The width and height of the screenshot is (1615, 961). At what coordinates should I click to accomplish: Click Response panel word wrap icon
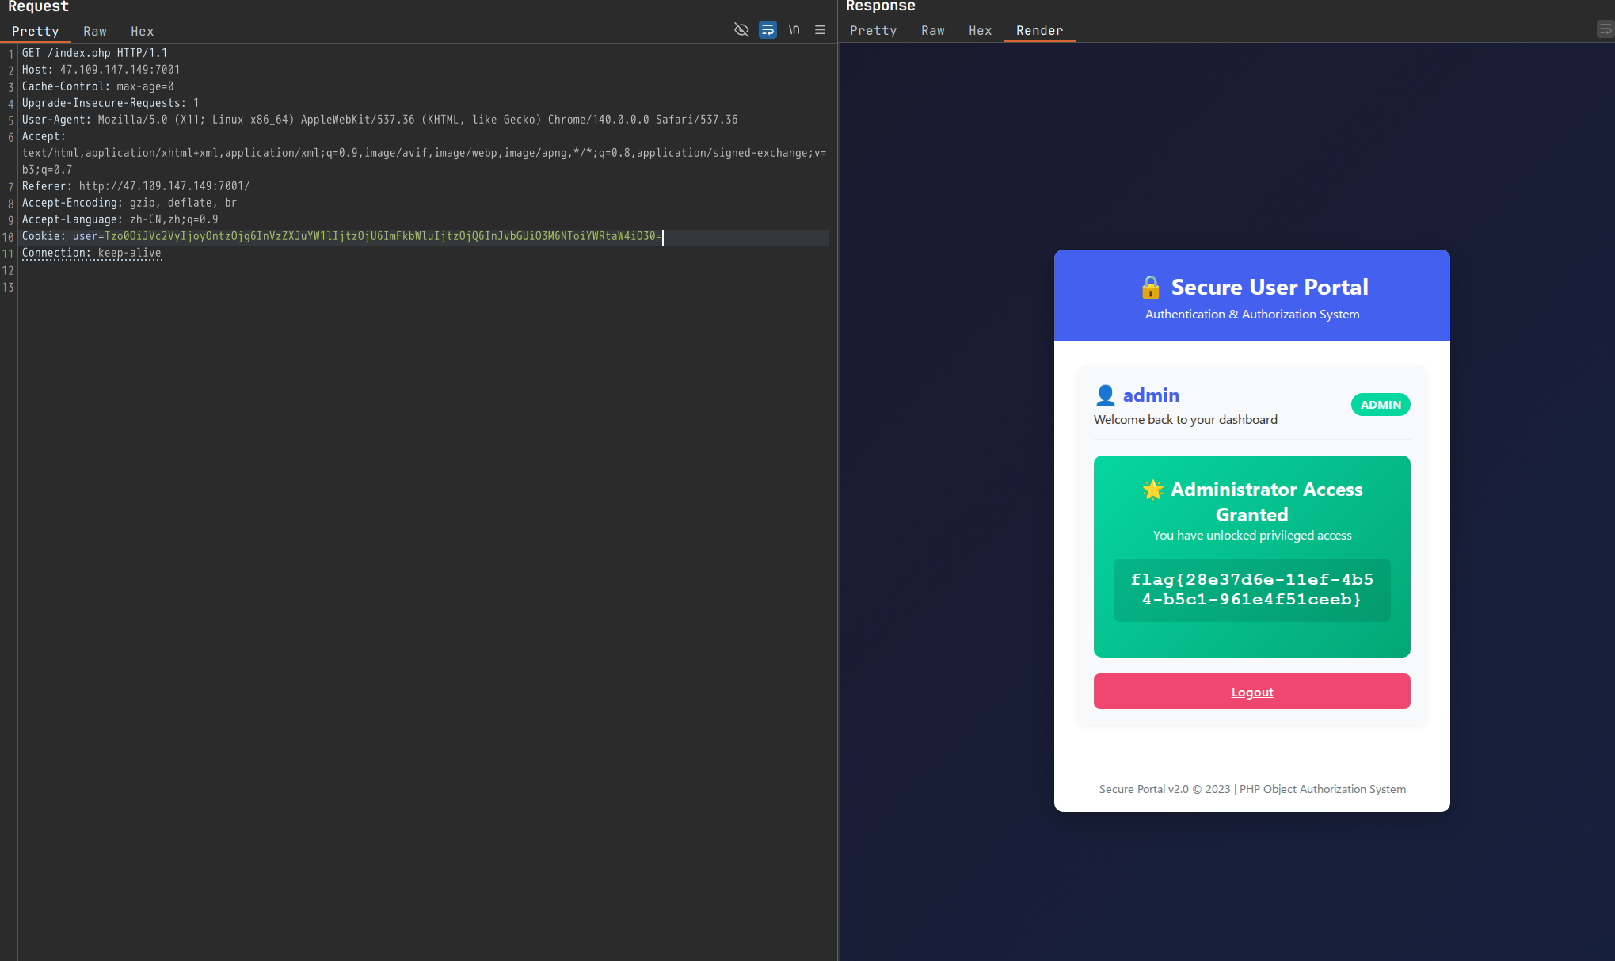[1605, 30]
